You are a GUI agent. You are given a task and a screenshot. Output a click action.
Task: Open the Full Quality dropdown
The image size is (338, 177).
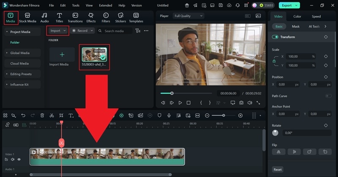(x=188, y=16)
